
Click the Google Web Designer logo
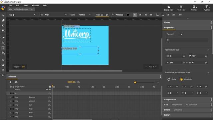click(x=3, y=8)
